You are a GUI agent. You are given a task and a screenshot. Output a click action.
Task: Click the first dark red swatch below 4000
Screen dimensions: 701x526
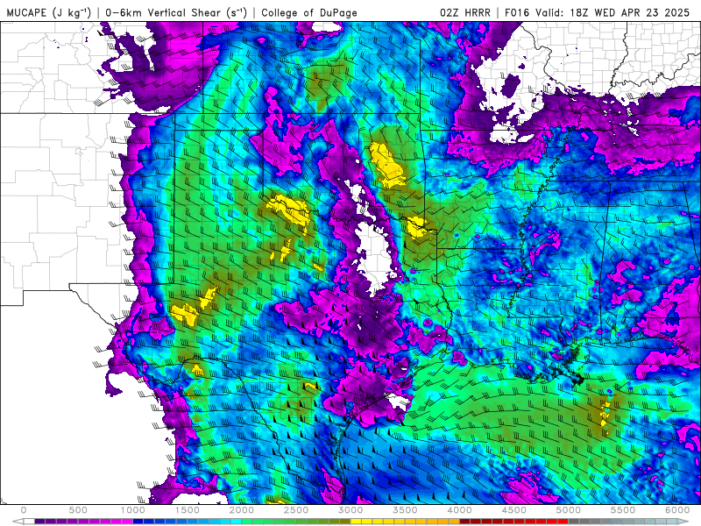pyautogui.click(x=465, y=522)
